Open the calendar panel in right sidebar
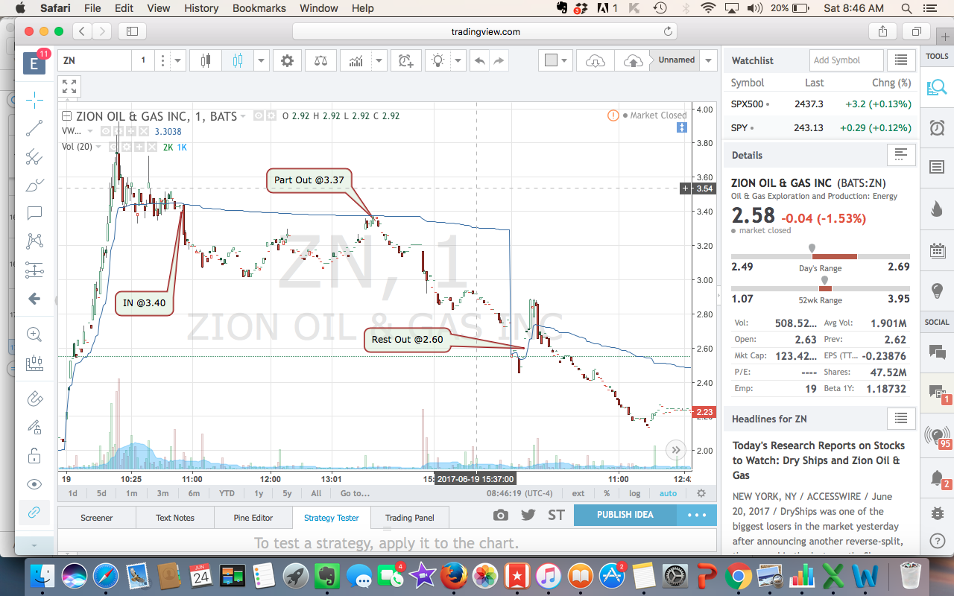 tap(937, 250)
